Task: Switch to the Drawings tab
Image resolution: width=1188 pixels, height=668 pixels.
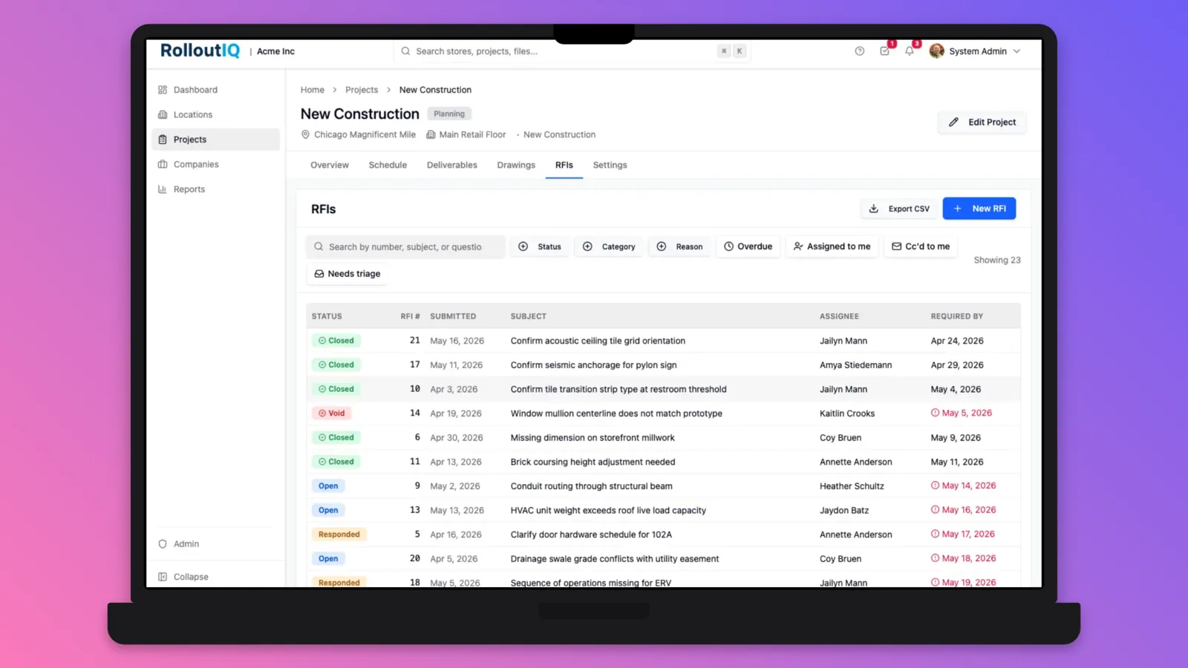Action: coord(516,165)
